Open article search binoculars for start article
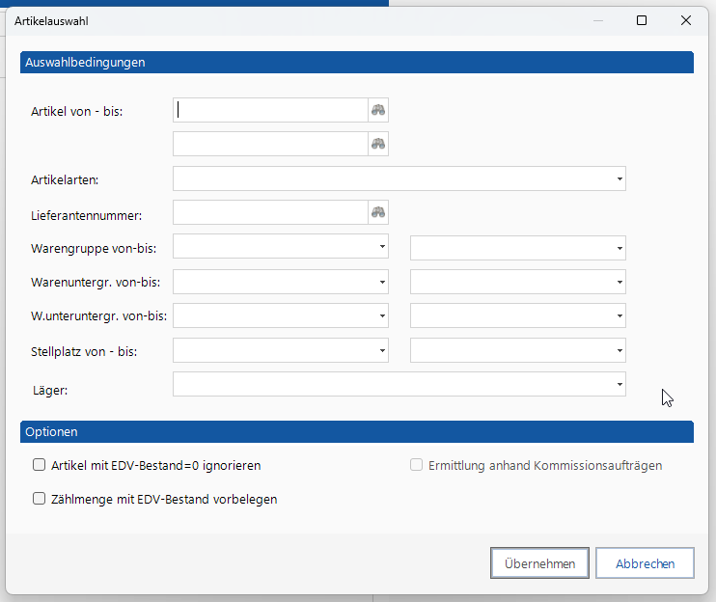Image resolution: width=716 pixels, height=602 pixels. click(378, 110)
